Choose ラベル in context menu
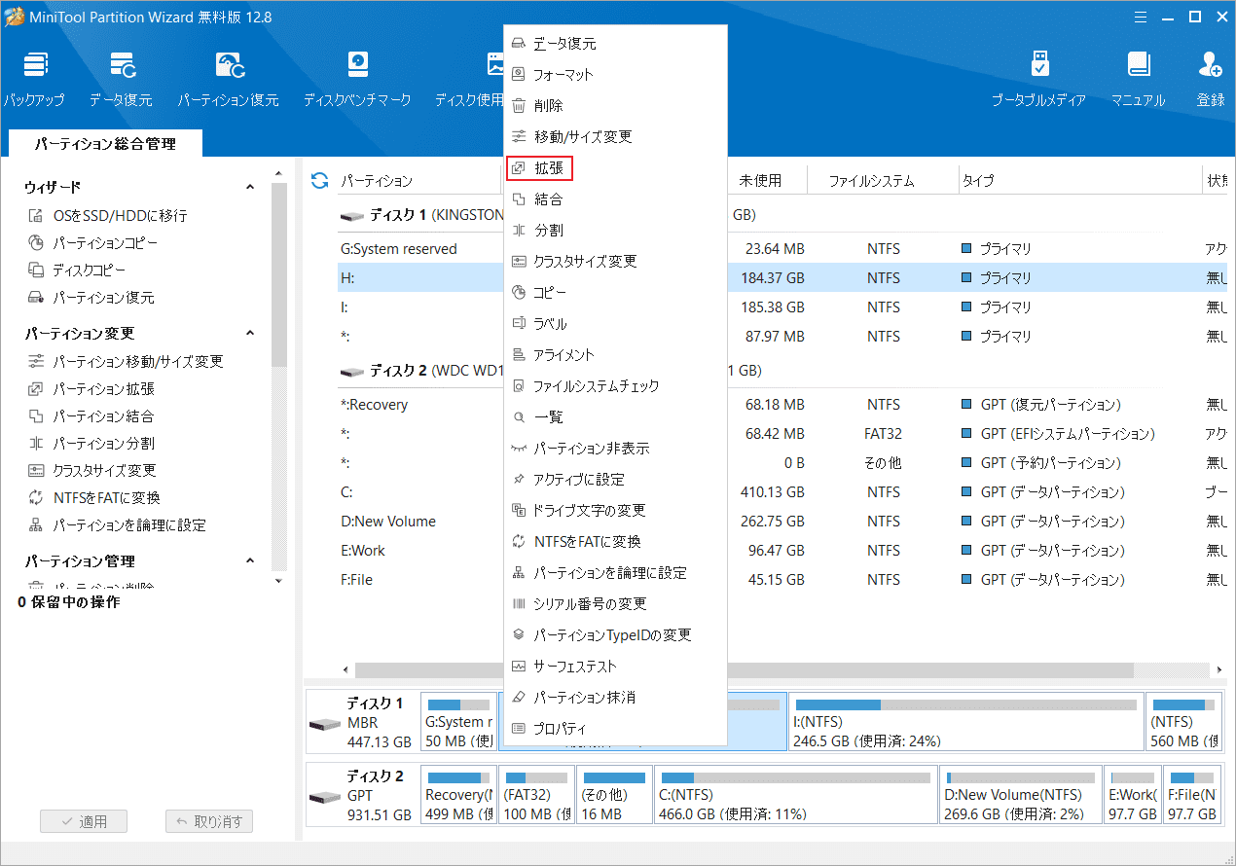1236x866 pixels. coord(615,324)
